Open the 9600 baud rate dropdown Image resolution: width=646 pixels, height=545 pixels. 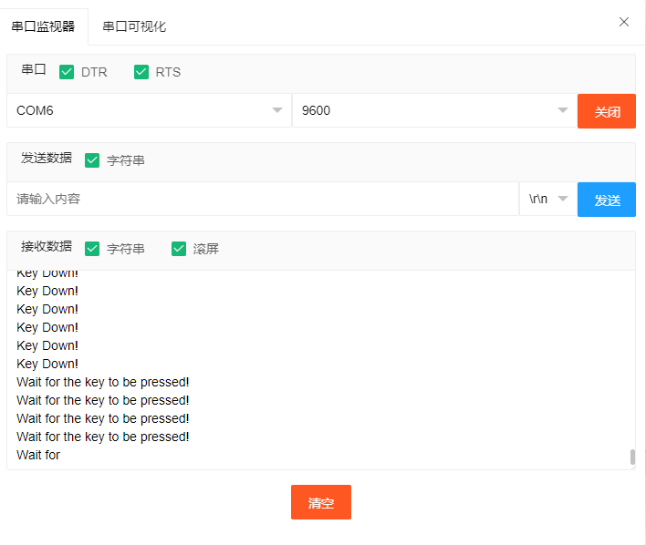click(x=434, y=110)
